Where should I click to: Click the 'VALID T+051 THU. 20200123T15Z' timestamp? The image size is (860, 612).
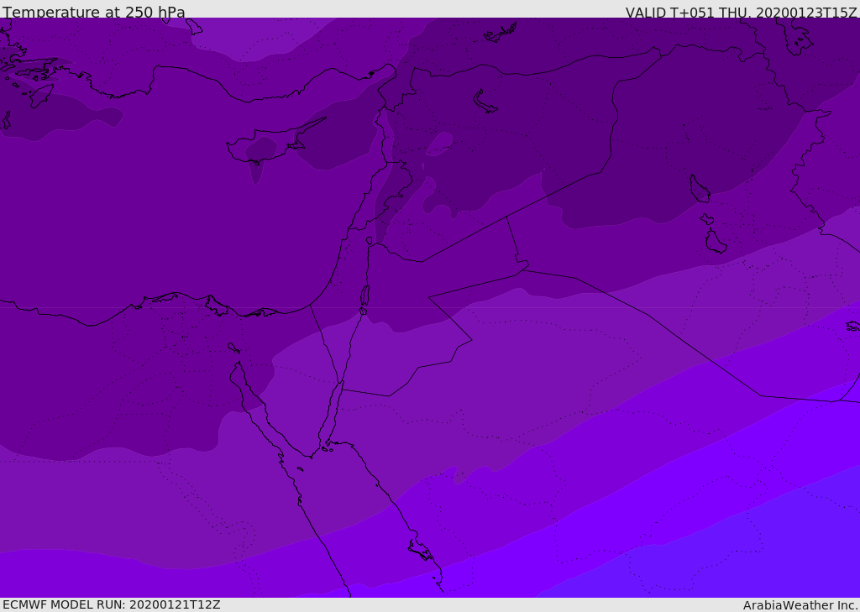click(x=741, y=12)
